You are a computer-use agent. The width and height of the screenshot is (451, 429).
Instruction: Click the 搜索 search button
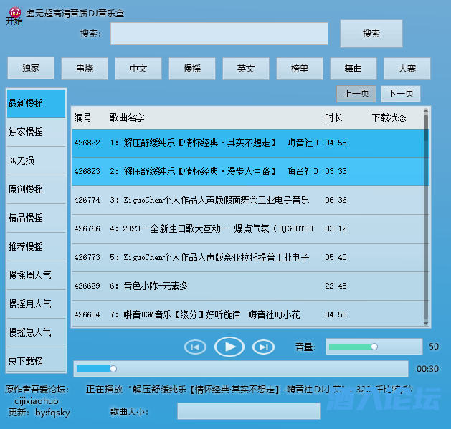(371, 34)
